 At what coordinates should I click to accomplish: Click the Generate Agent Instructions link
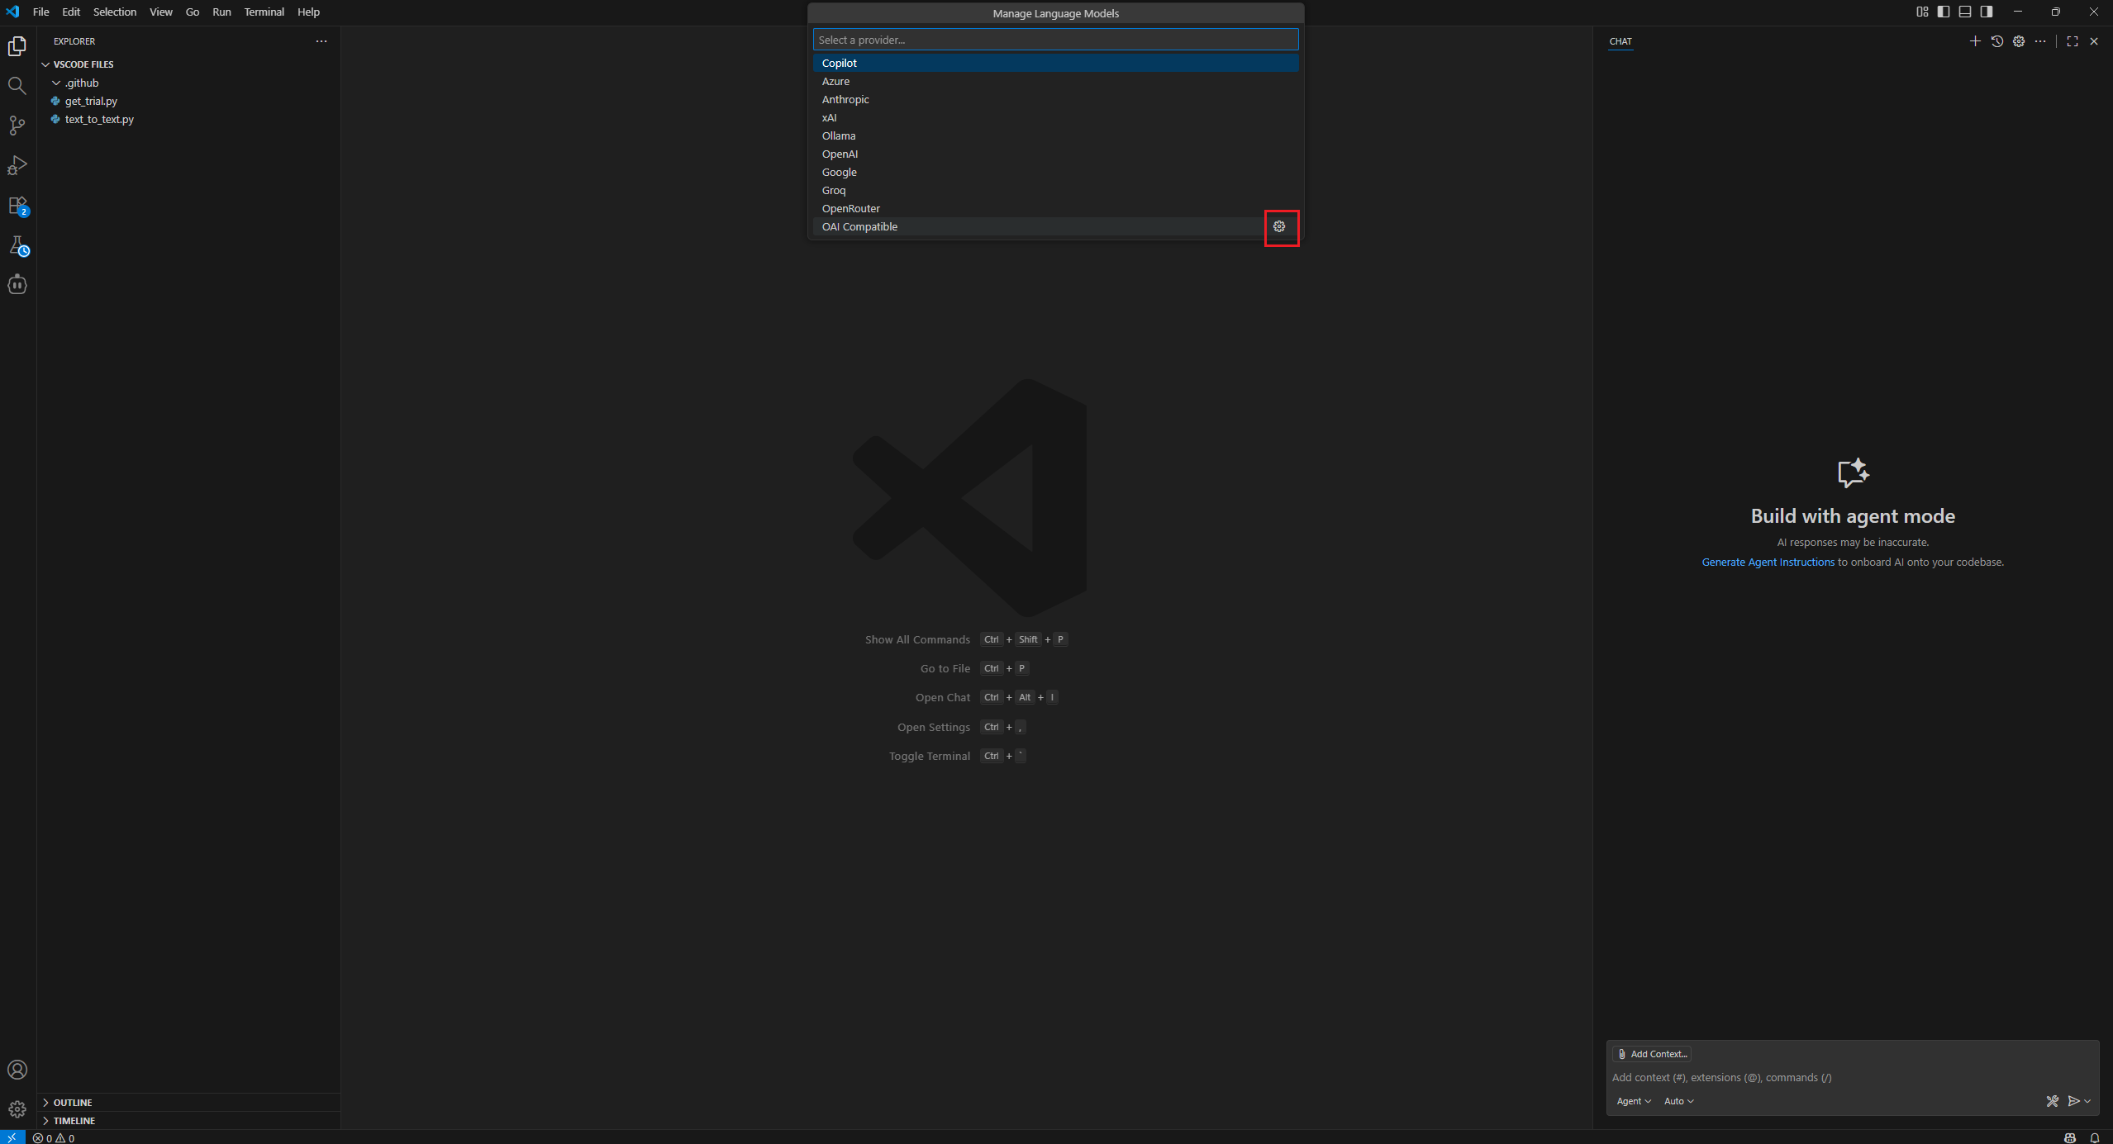[1768, 563]
